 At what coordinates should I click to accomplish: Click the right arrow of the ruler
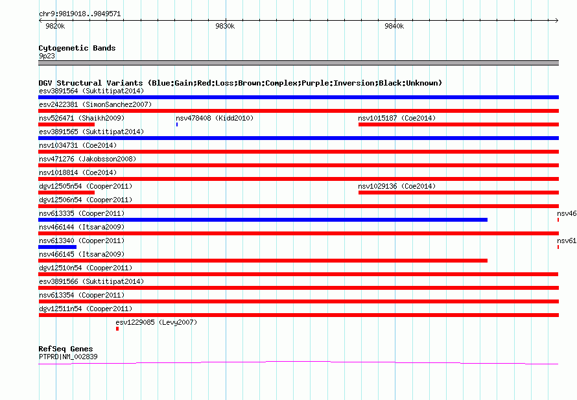pyautogui.click(x=556, y=20)
